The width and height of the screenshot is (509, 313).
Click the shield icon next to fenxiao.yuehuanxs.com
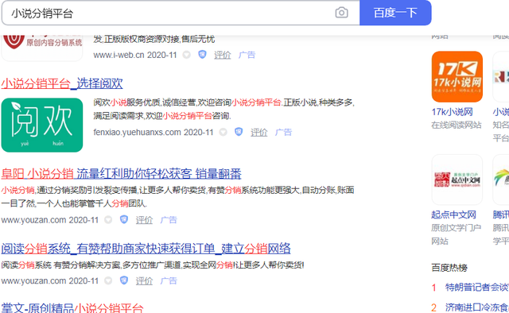point(239,132)
